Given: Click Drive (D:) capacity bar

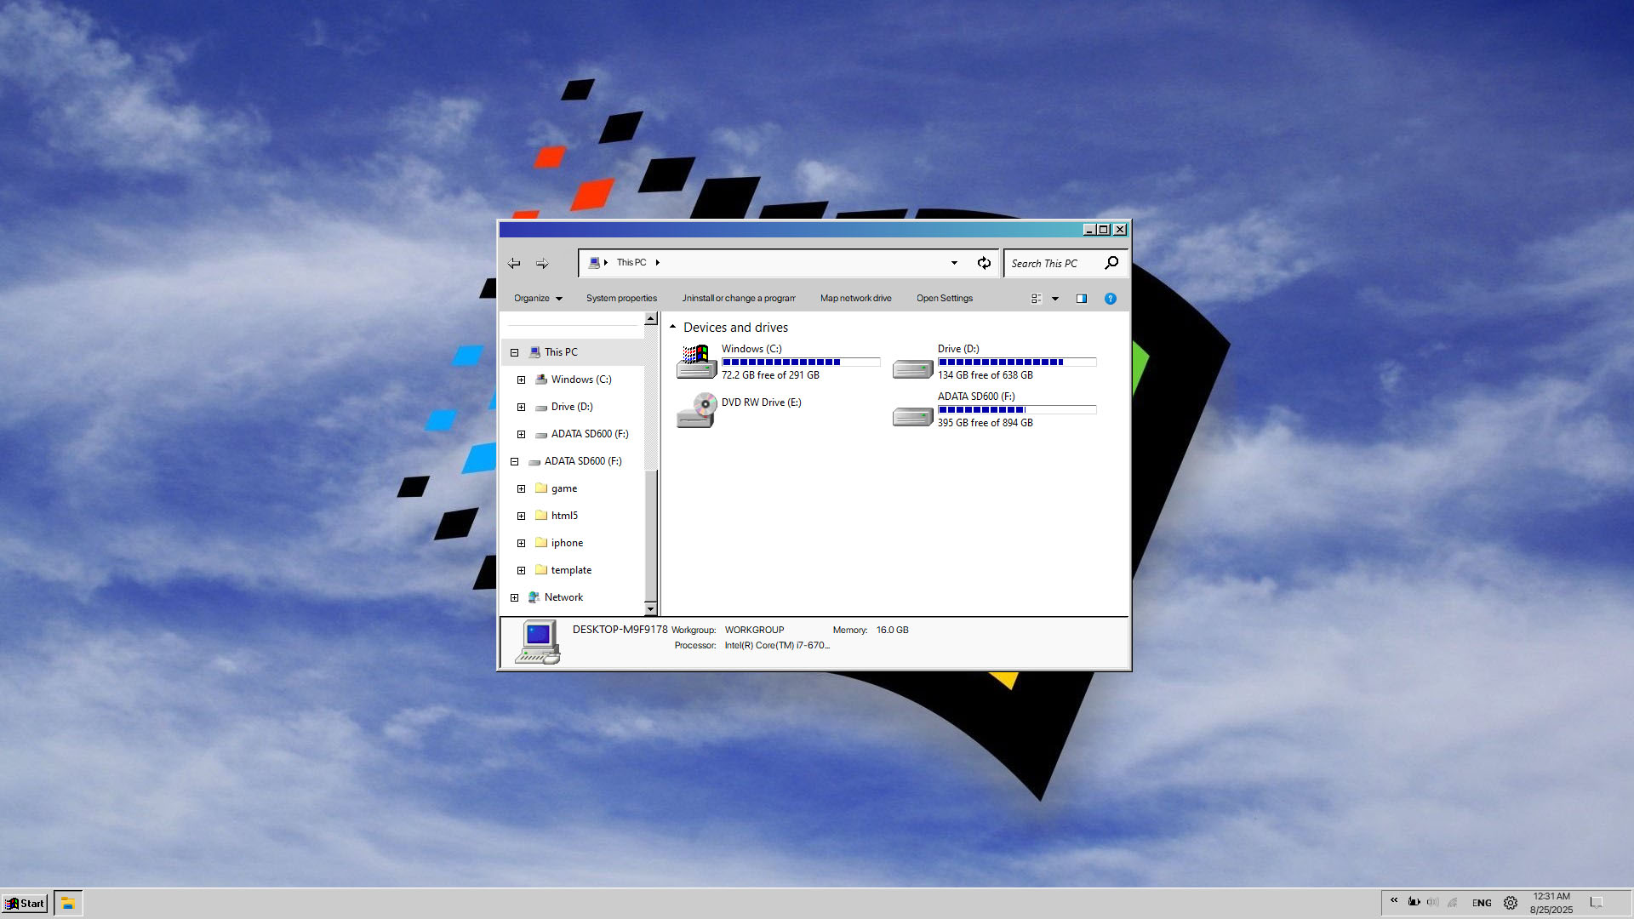Looking at the screenshot, I should [1016, 362].
